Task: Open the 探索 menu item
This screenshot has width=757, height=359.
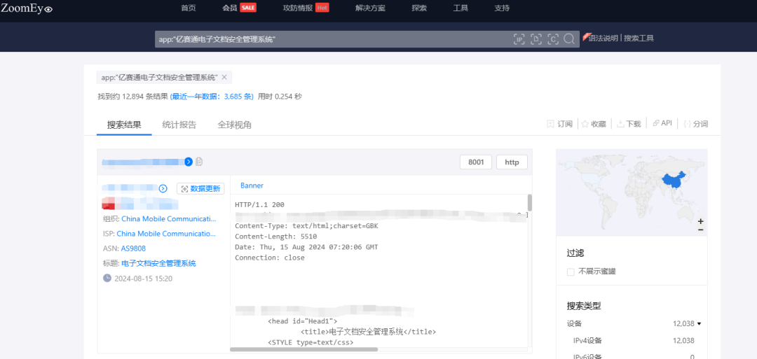Action: coord(419,8)
